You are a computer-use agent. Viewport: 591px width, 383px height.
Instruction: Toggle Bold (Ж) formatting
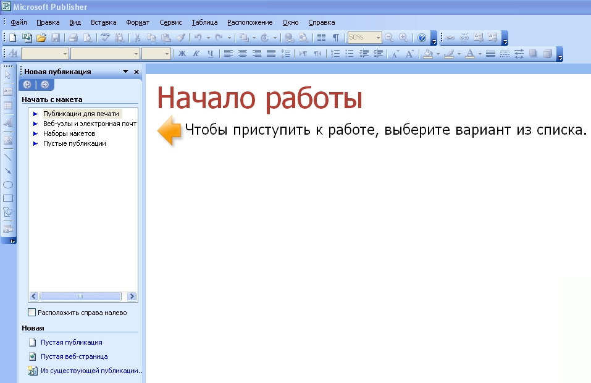pyautogui.click(x=182, y=54)
